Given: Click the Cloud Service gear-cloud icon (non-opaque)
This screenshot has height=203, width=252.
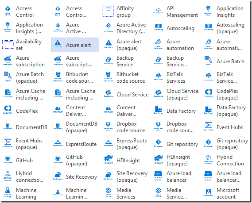Looking at the screenshot, I should (109, 94).
